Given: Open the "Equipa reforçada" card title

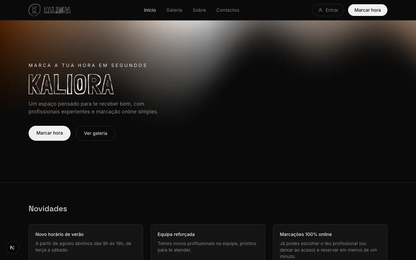Looking at the screenshot, I should (176, 234).
